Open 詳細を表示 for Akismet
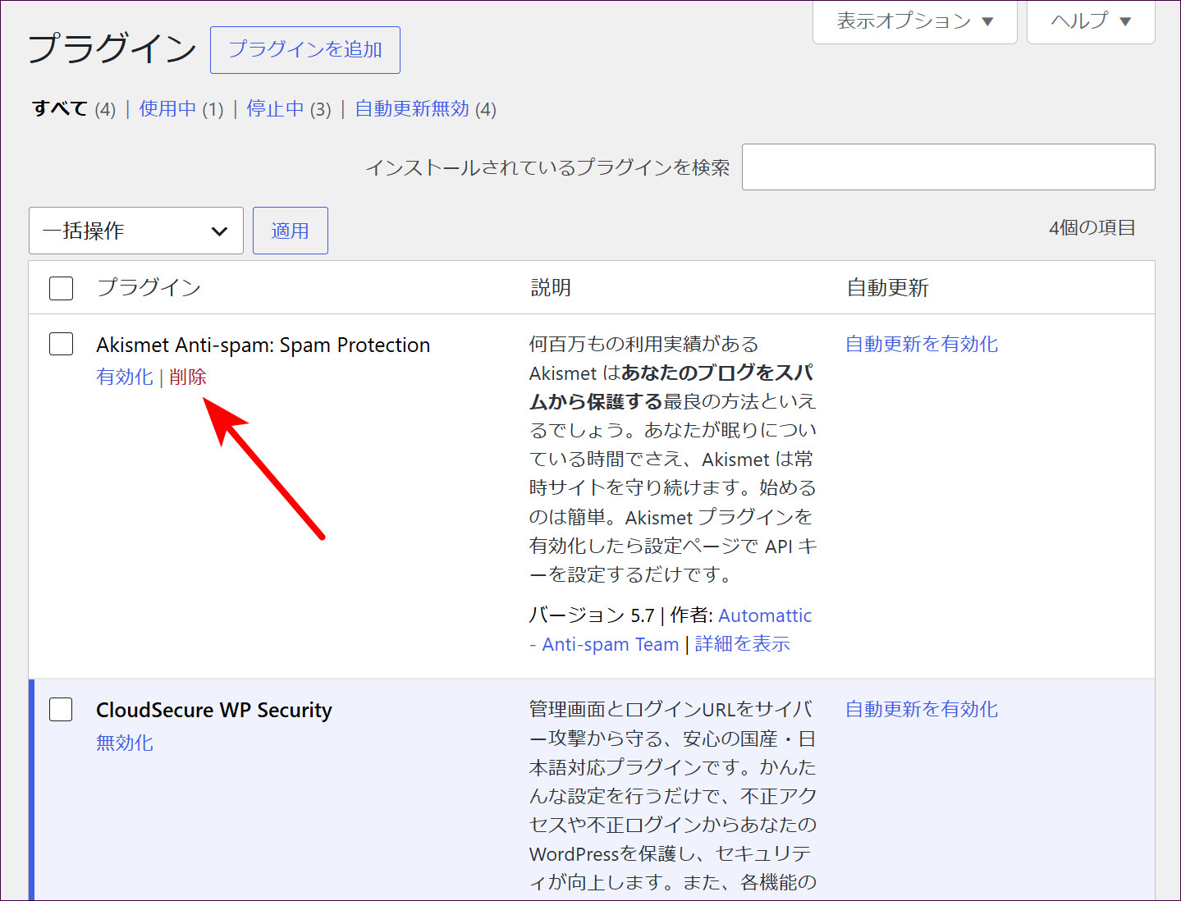This screenshot has height=901, width=1181. pyautogui.click(x=743, y=644)
